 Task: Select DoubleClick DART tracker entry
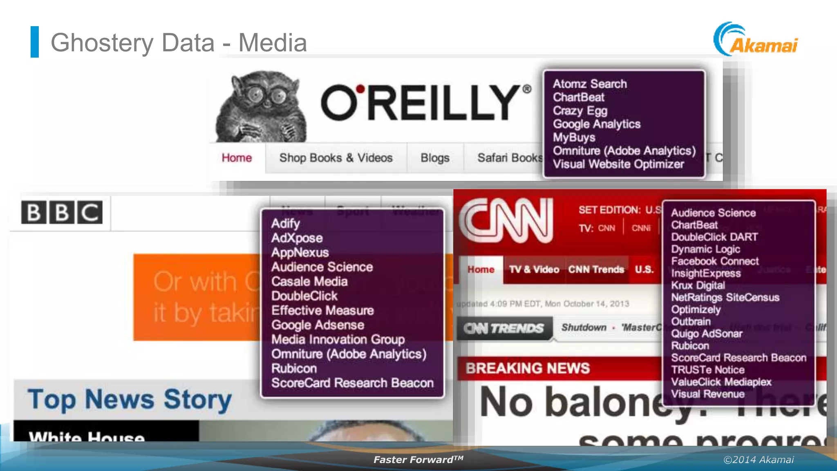714,237
